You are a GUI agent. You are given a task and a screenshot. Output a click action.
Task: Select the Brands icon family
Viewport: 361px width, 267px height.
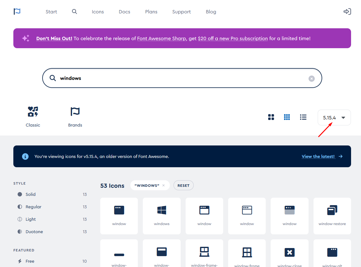(75, 117)
